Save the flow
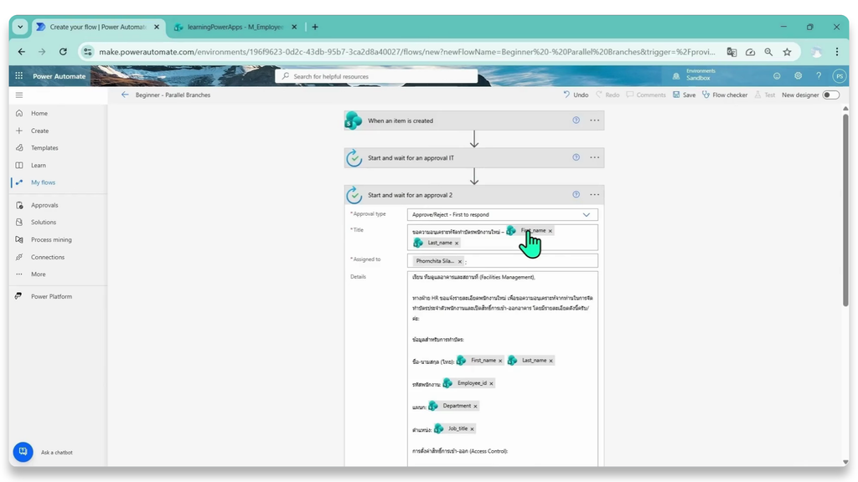 click(684, 95)
